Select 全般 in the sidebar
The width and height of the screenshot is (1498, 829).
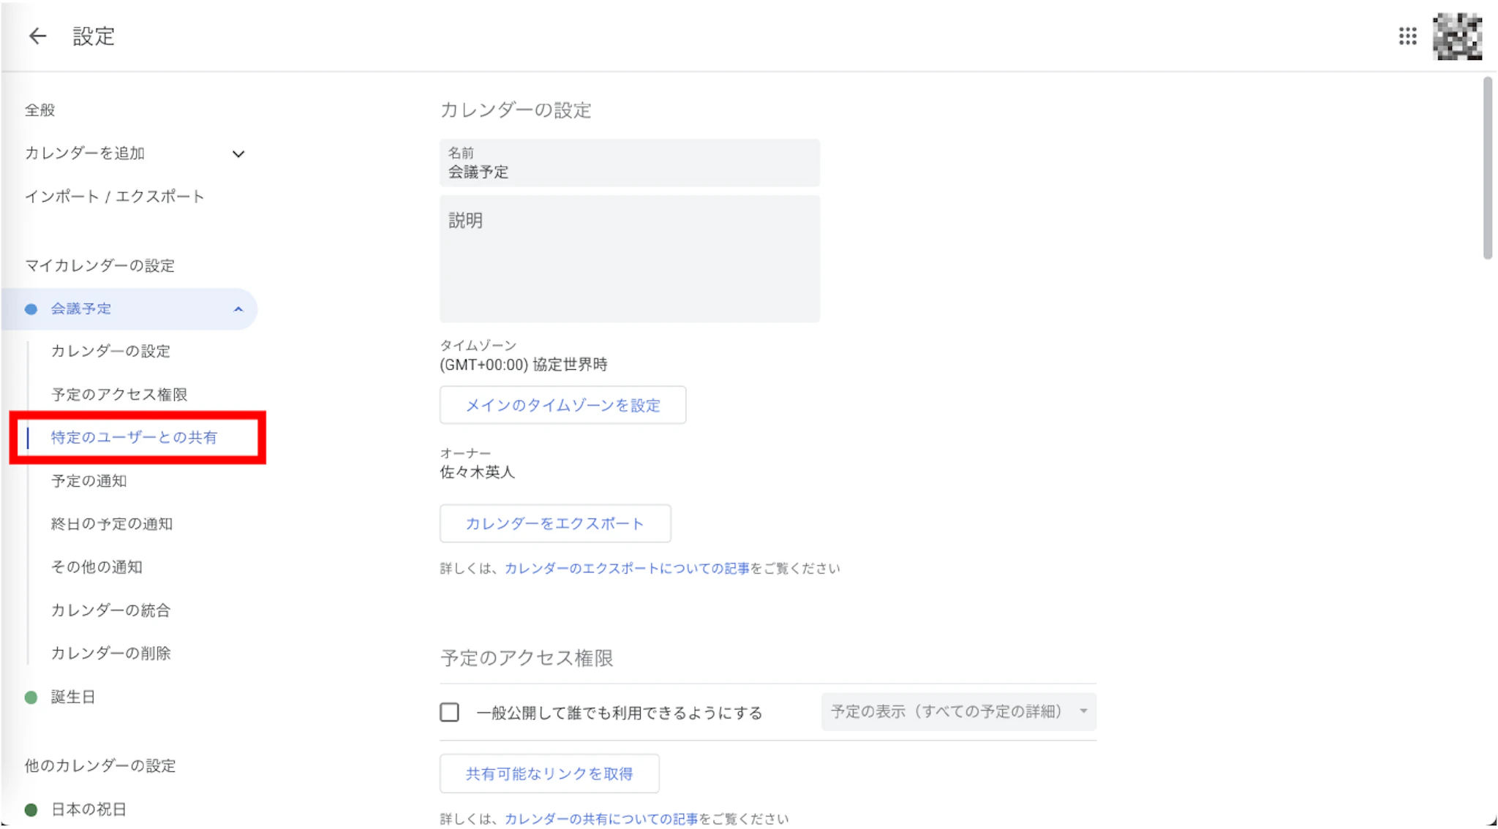(40, 110)
